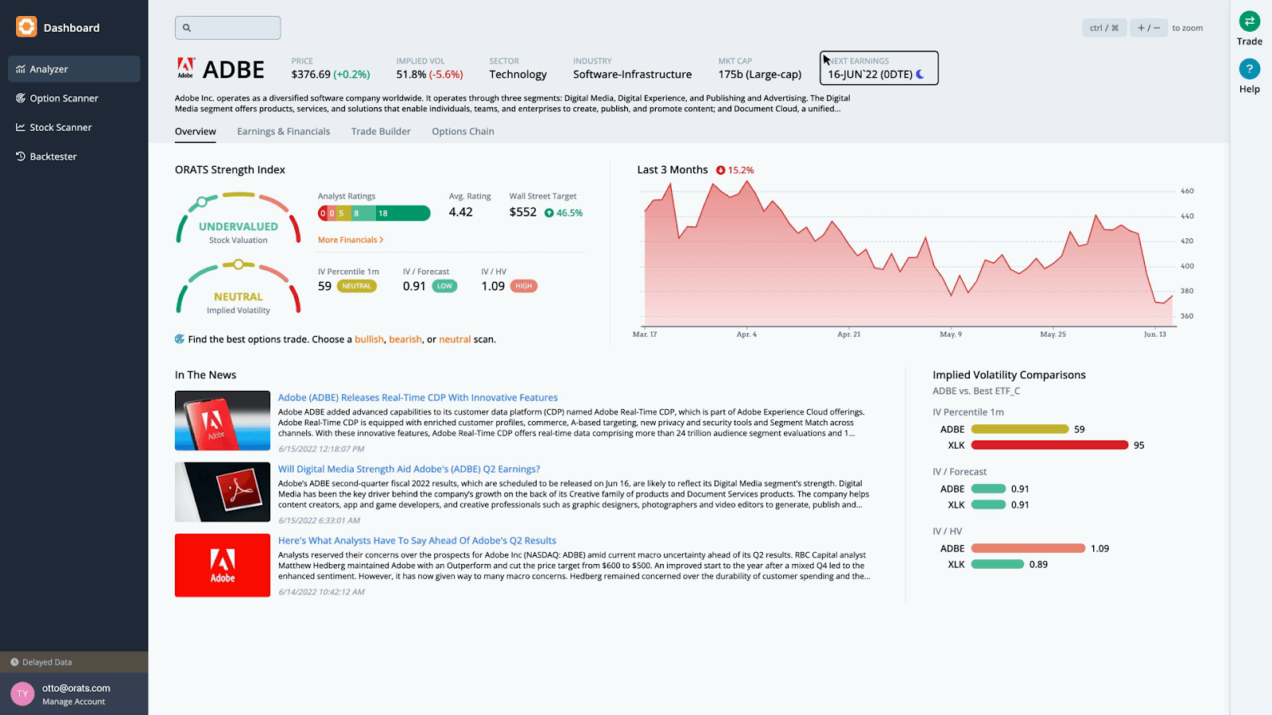
Task: Click the XLK IV Percentile red bar
Action: tap(1049, 445)
